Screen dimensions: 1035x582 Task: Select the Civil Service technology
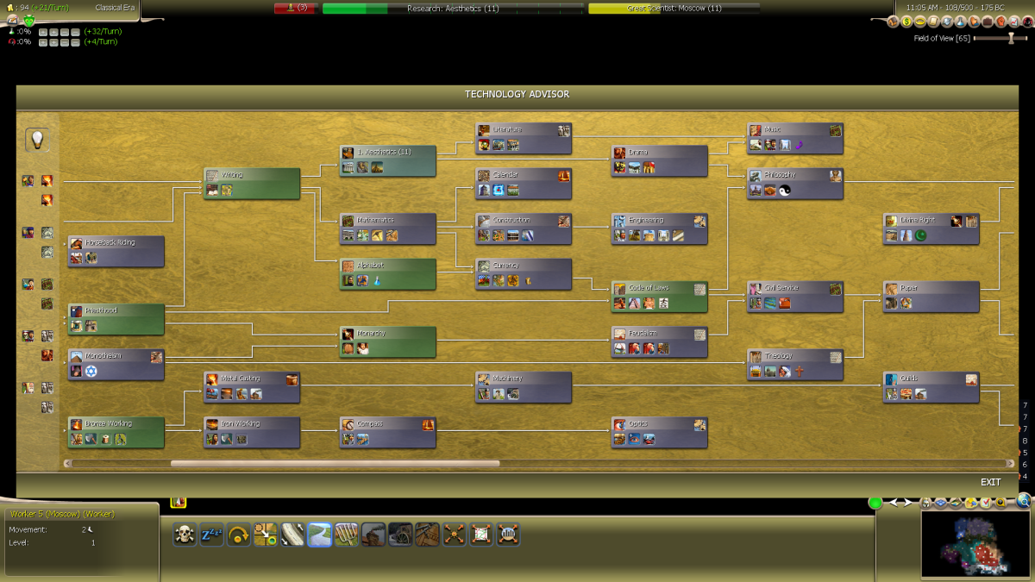pos(795,297)
